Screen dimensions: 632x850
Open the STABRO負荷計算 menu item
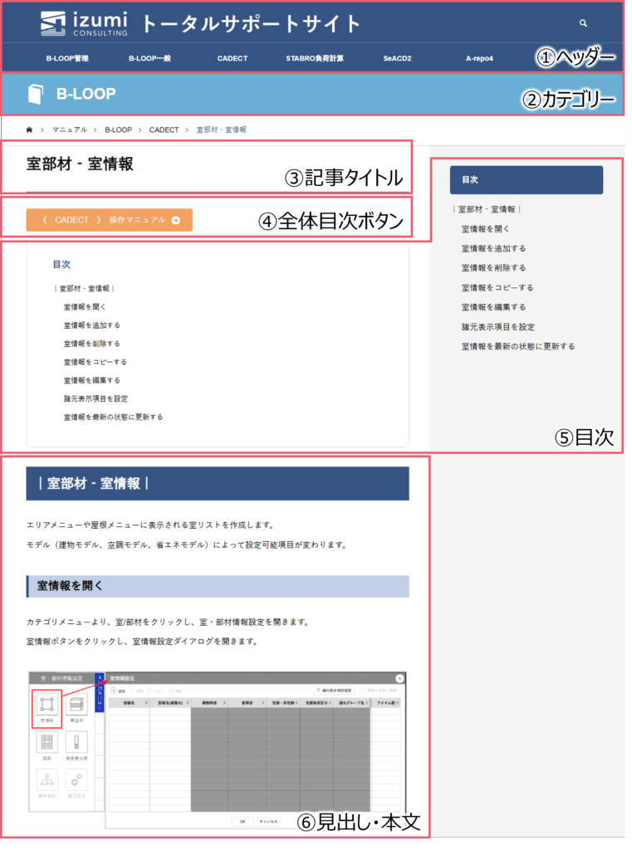click(315, 59)
